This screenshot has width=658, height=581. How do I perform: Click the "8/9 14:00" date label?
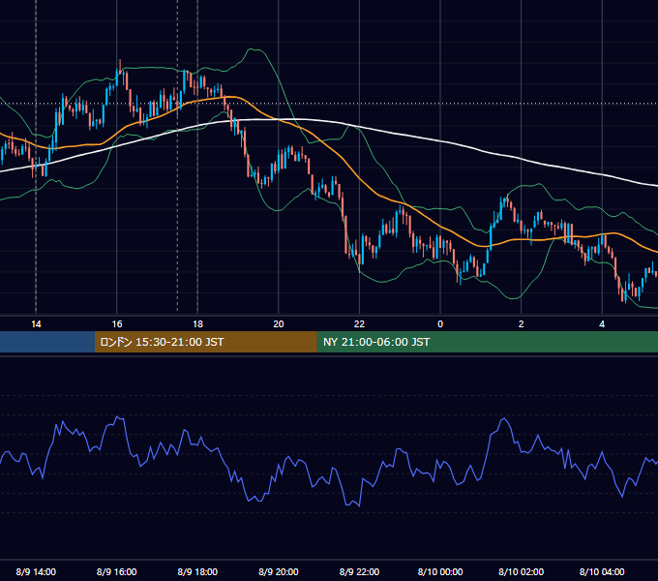tap(36, 571)
